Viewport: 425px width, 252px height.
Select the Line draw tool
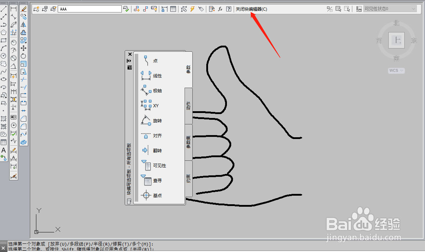tap(4, 9)
